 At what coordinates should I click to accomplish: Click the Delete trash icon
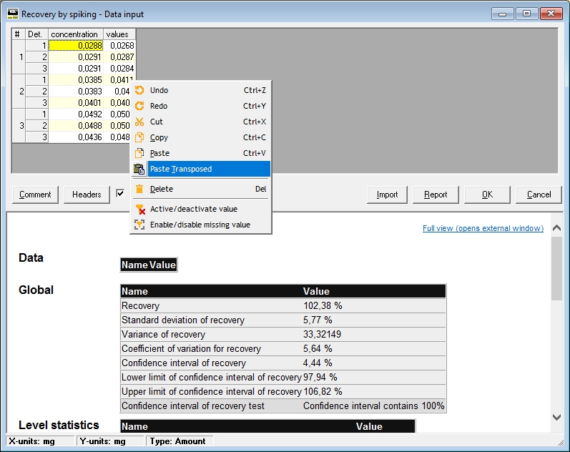(139, 189)
